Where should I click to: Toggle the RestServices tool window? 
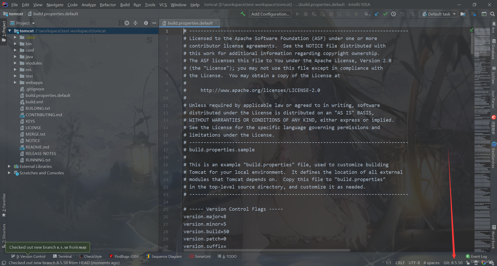(494, 155)
